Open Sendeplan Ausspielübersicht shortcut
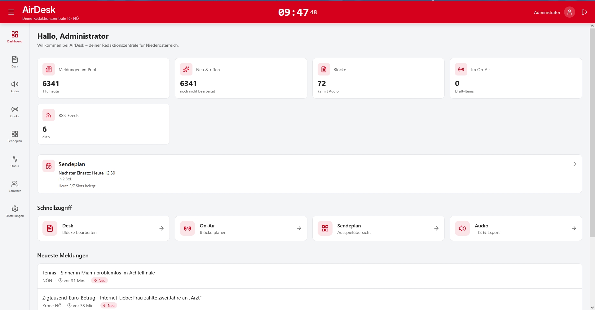The height and width of the screenshot is (310, 595). [x=378, y=228]
